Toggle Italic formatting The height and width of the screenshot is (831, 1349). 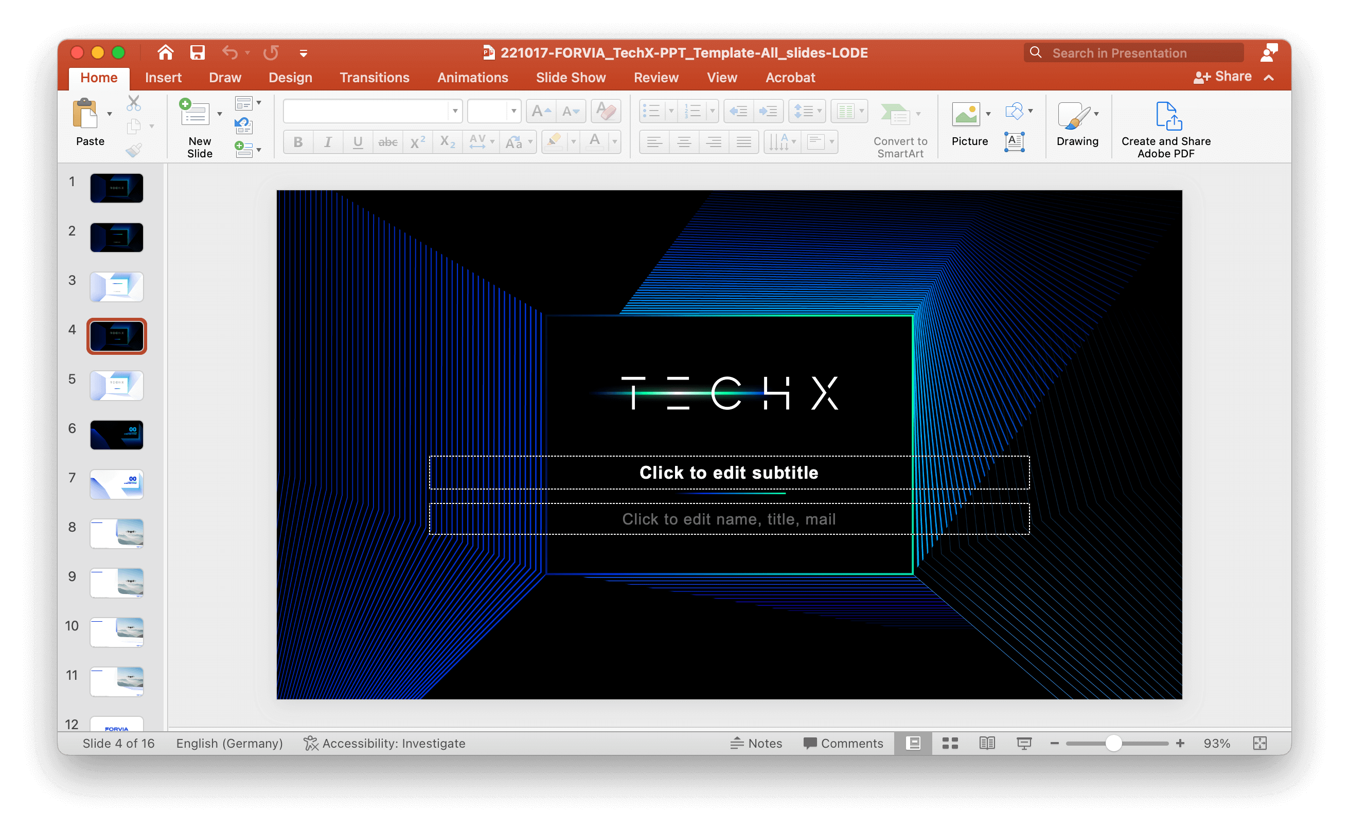click(328, 142)
